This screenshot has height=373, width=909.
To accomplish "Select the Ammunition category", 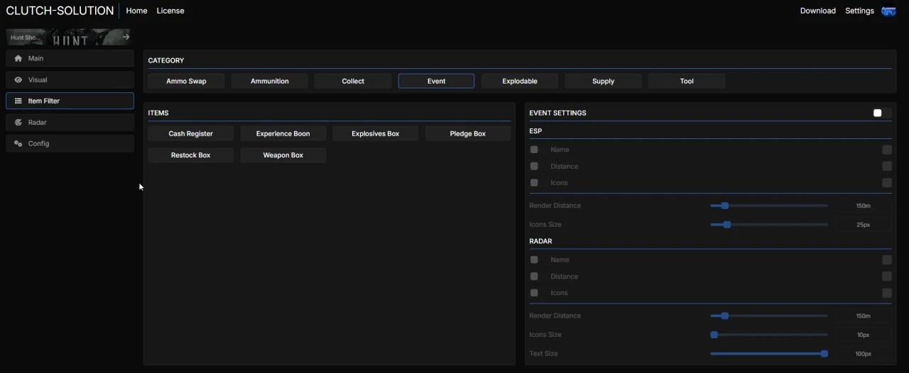I will click(270, 81).
